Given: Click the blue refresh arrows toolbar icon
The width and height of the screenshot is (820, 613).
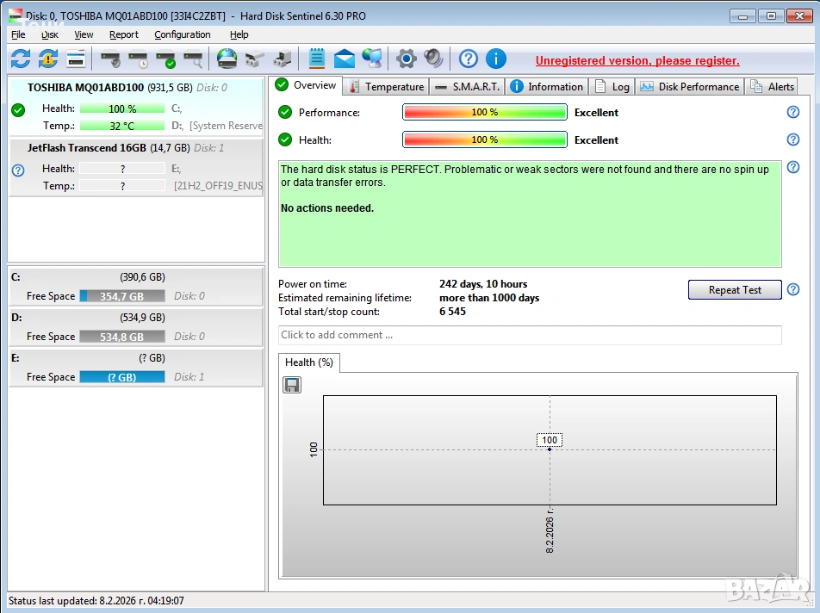Looking at the screenshot, I should click(x=21, y=59).
